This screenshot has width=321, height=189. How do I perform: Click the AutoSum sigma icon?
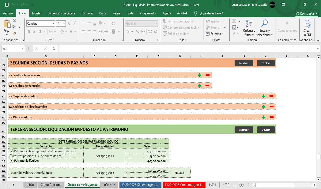(x=234, y=21)
